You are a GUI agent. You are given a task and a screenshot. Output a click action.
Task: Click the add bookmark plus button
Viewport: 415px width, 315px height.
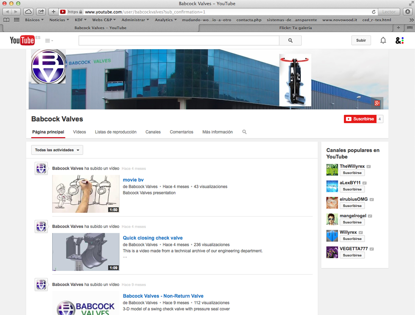coord(53,12)
